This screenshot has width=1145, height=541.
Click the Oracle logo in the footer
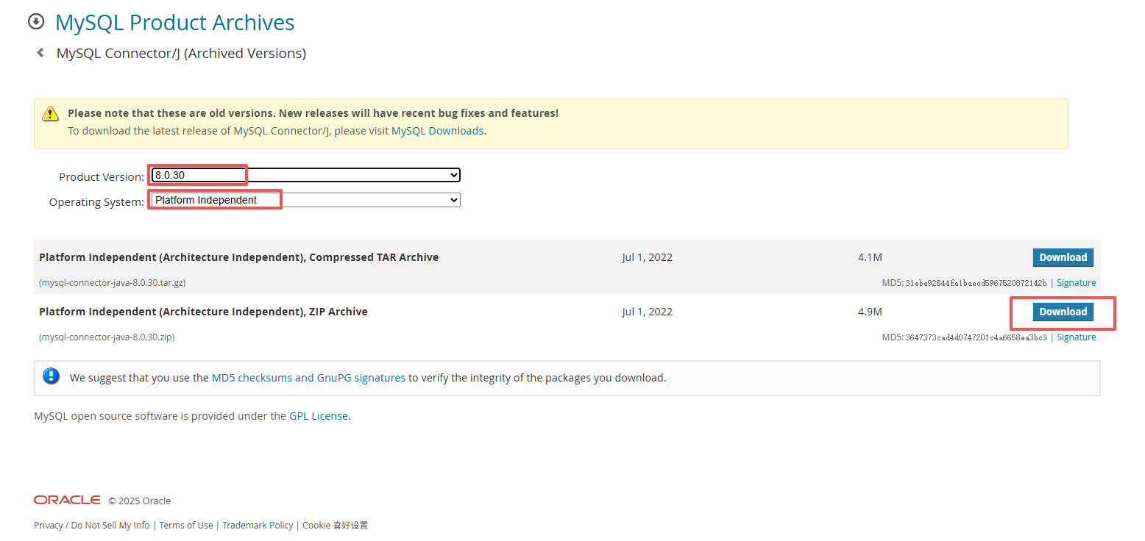pos(66,499)
